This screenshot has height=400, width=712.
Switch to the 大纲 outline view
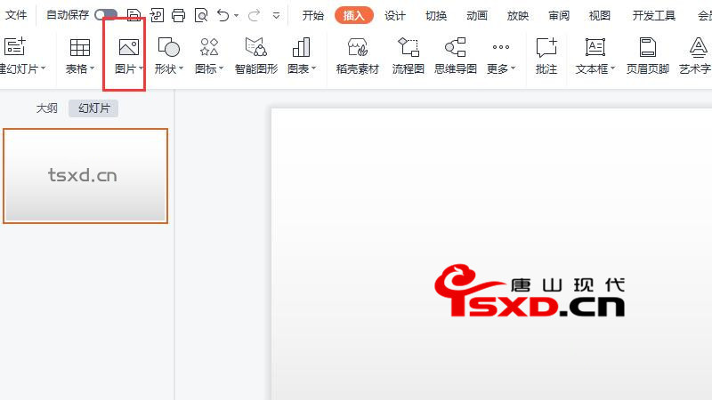coord(47,108)
